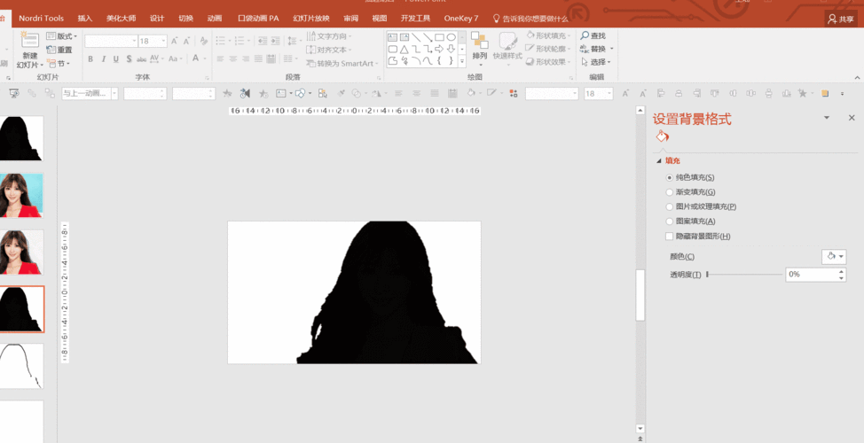The image size is (864, 443).
Task: Click the Reset (重置) slide button
Action: (x=59, y=51)
